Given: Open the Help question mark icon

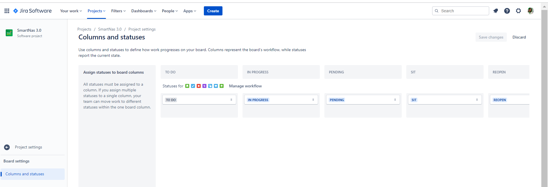Looking at the screenshot, I should [507, 11].
